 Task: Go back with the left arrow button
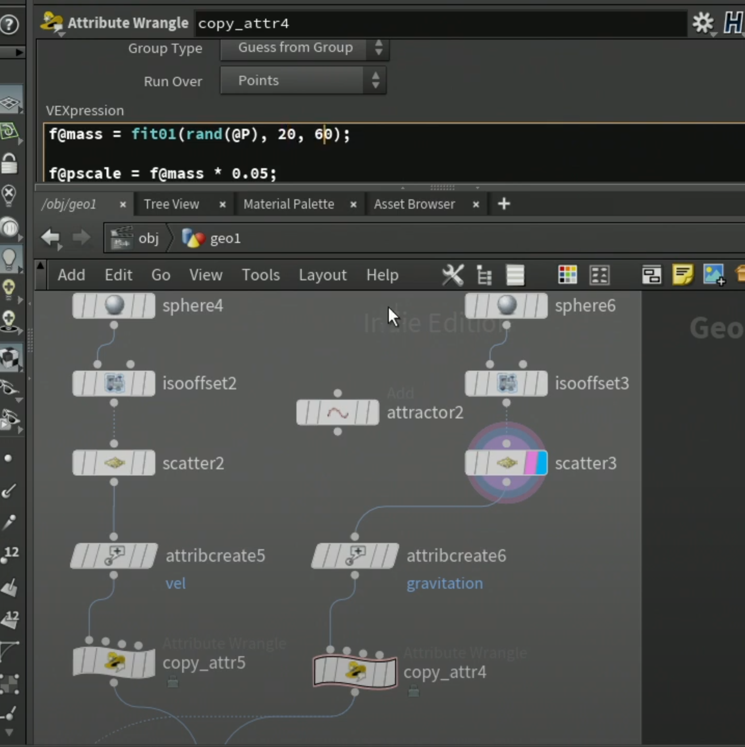click(x=50, y=238)
